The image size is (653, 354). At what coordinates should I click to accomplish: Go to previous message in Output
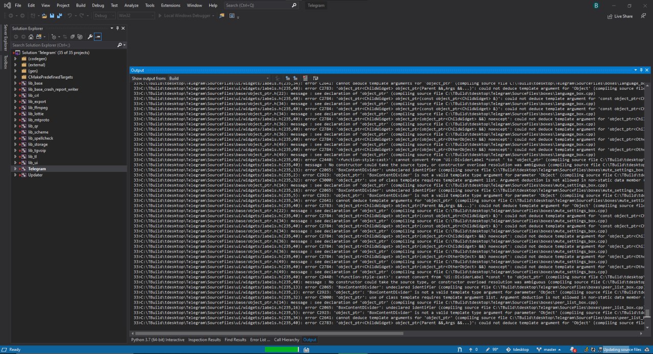click(x=288, y=78)
